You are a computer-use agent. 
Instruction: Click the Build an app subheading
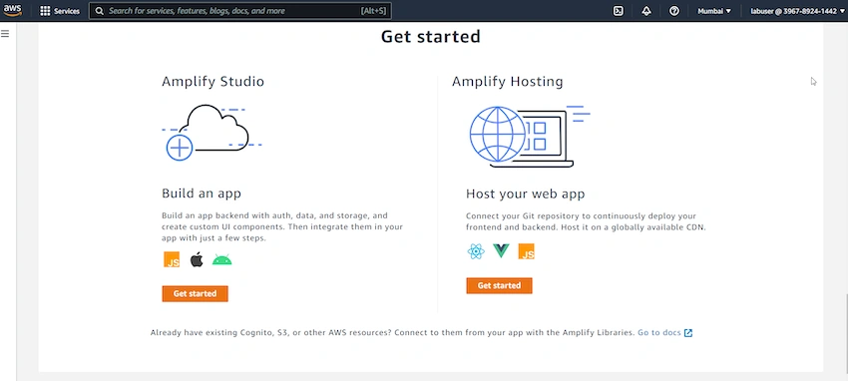tap(202, 193)
